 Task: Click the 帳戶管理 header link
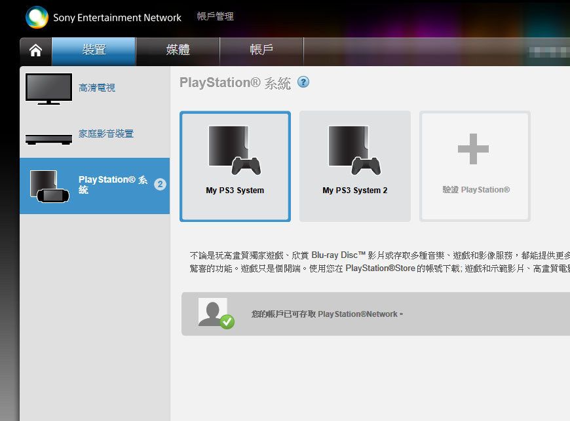(215, 16)
